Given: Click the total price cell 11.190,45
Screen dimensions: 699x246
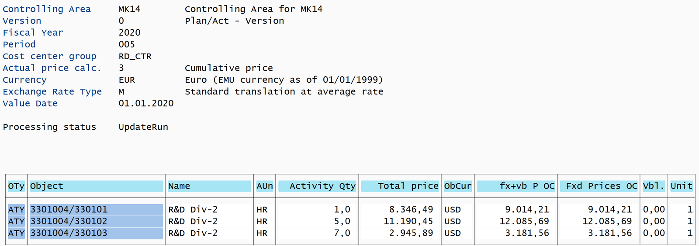Looking at the screenshot, I should [x=408, y=221].
